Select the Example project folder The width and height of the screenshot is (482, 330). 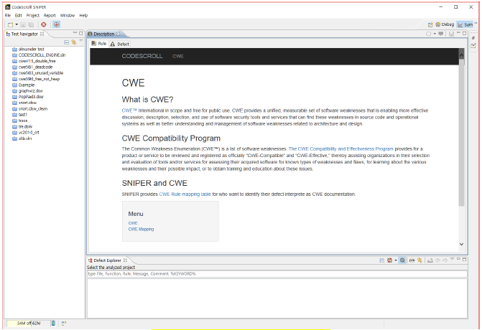[x=24, y=85]
